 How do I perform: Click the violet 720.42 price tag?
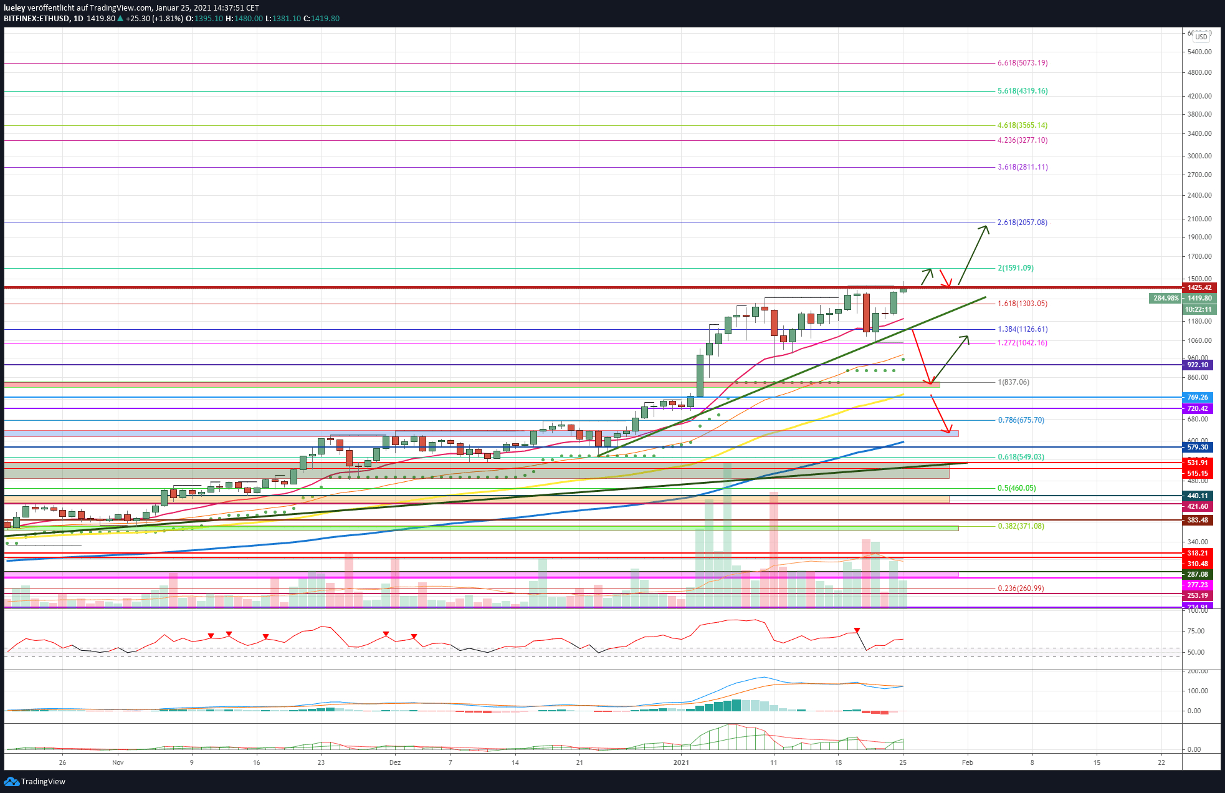(1198, 409)
